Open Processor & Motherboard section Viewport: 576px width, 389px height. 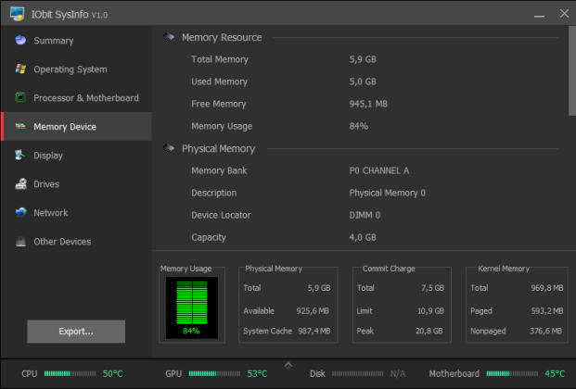76,97
